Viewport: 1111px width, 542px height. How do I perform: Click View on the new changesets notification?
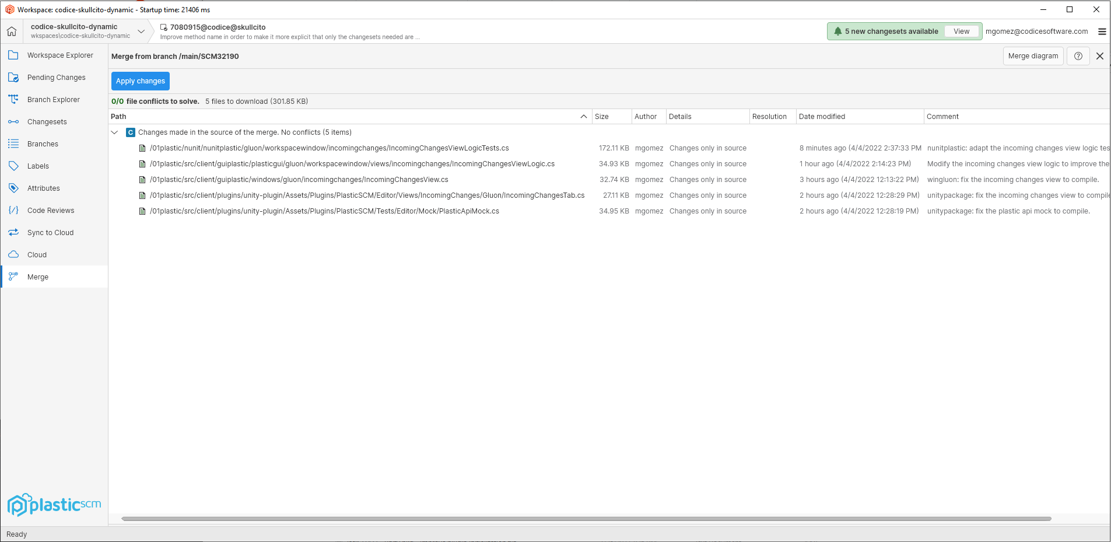pyautogui.click(x=961, y=31)
